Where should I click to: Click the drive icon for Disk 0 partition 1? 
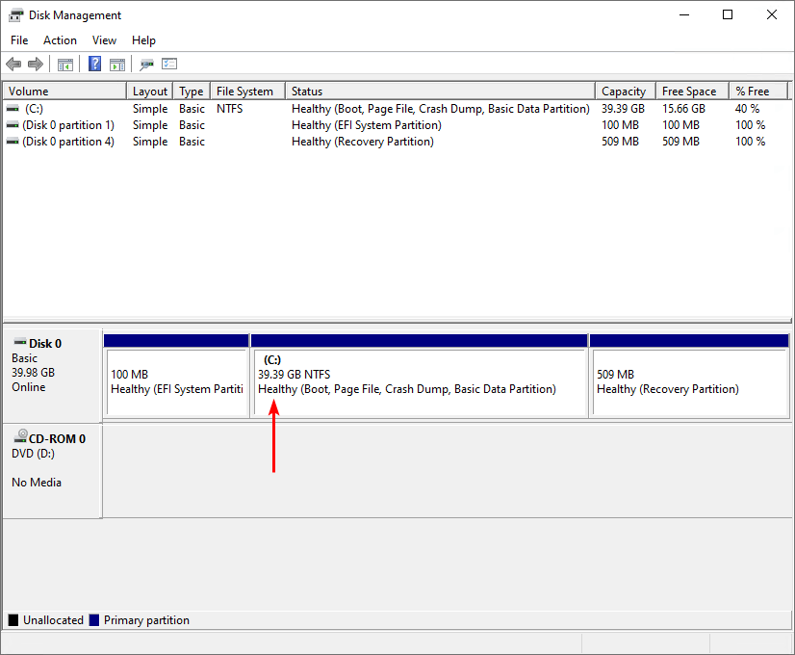pyautogui.click(x=13, y=125)
